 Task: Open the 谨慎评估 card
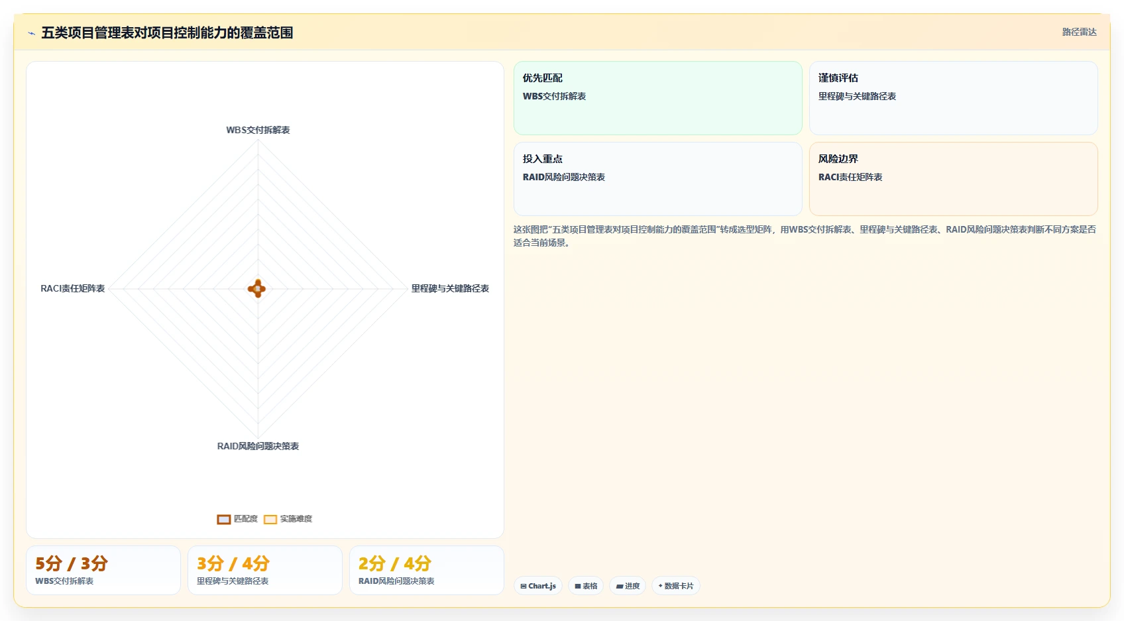(954, 98)
